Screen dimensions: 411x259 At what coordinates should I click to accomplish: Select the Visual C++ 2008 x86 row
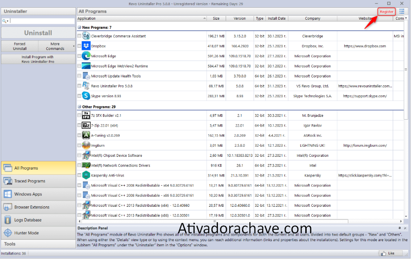[x=240, y=195]
